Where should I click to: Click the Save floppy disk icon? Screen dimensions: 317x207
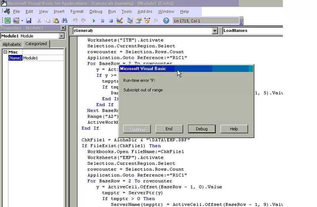click(29, 21)
